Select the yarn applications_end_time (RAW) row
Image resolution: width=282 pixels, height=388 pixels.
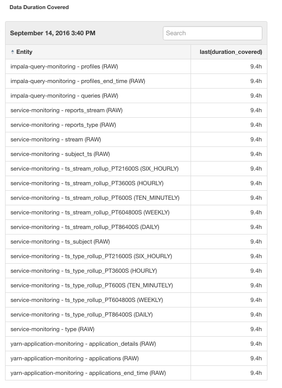coord(136,373)
